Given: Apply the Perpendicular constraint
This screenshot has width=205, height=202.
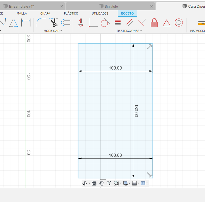Looking at the screenshot, I should 142,23.
